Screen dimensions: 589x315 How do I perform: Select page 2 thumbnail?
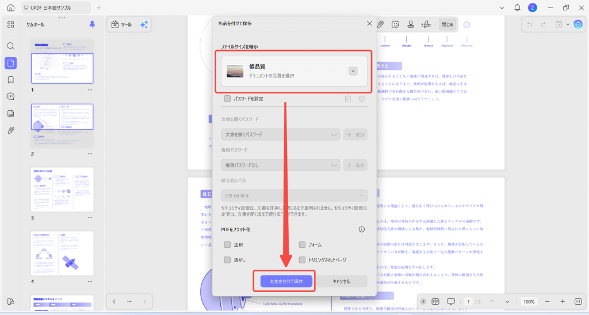pos(62,126)
